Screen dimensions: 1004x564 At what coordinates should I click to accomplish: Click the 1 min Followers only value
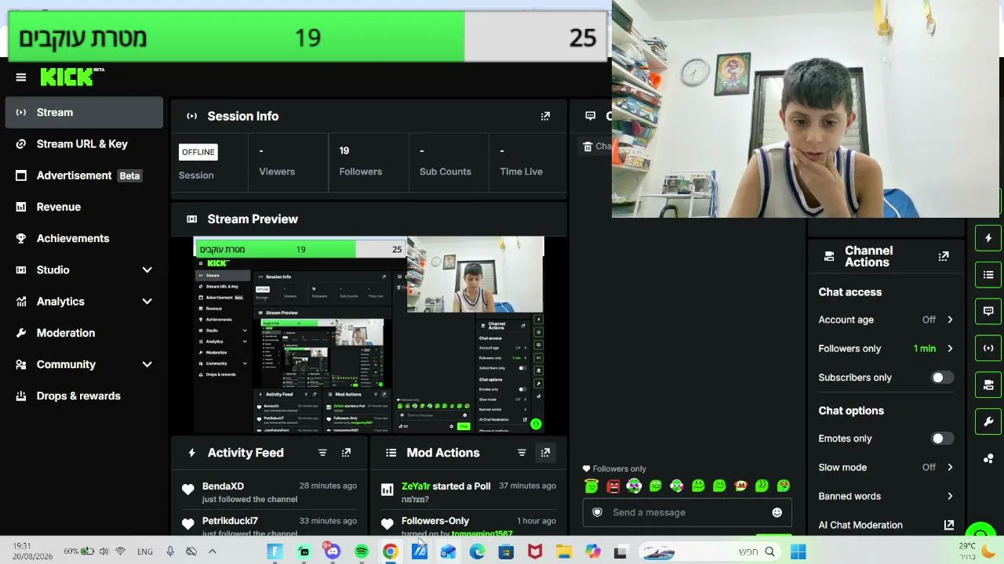pyautogui.click(x=924, y=349)
